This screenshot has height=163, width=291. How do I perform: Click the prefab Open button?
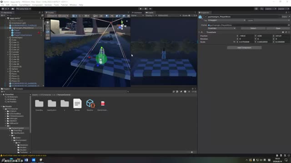pos(278,28)
